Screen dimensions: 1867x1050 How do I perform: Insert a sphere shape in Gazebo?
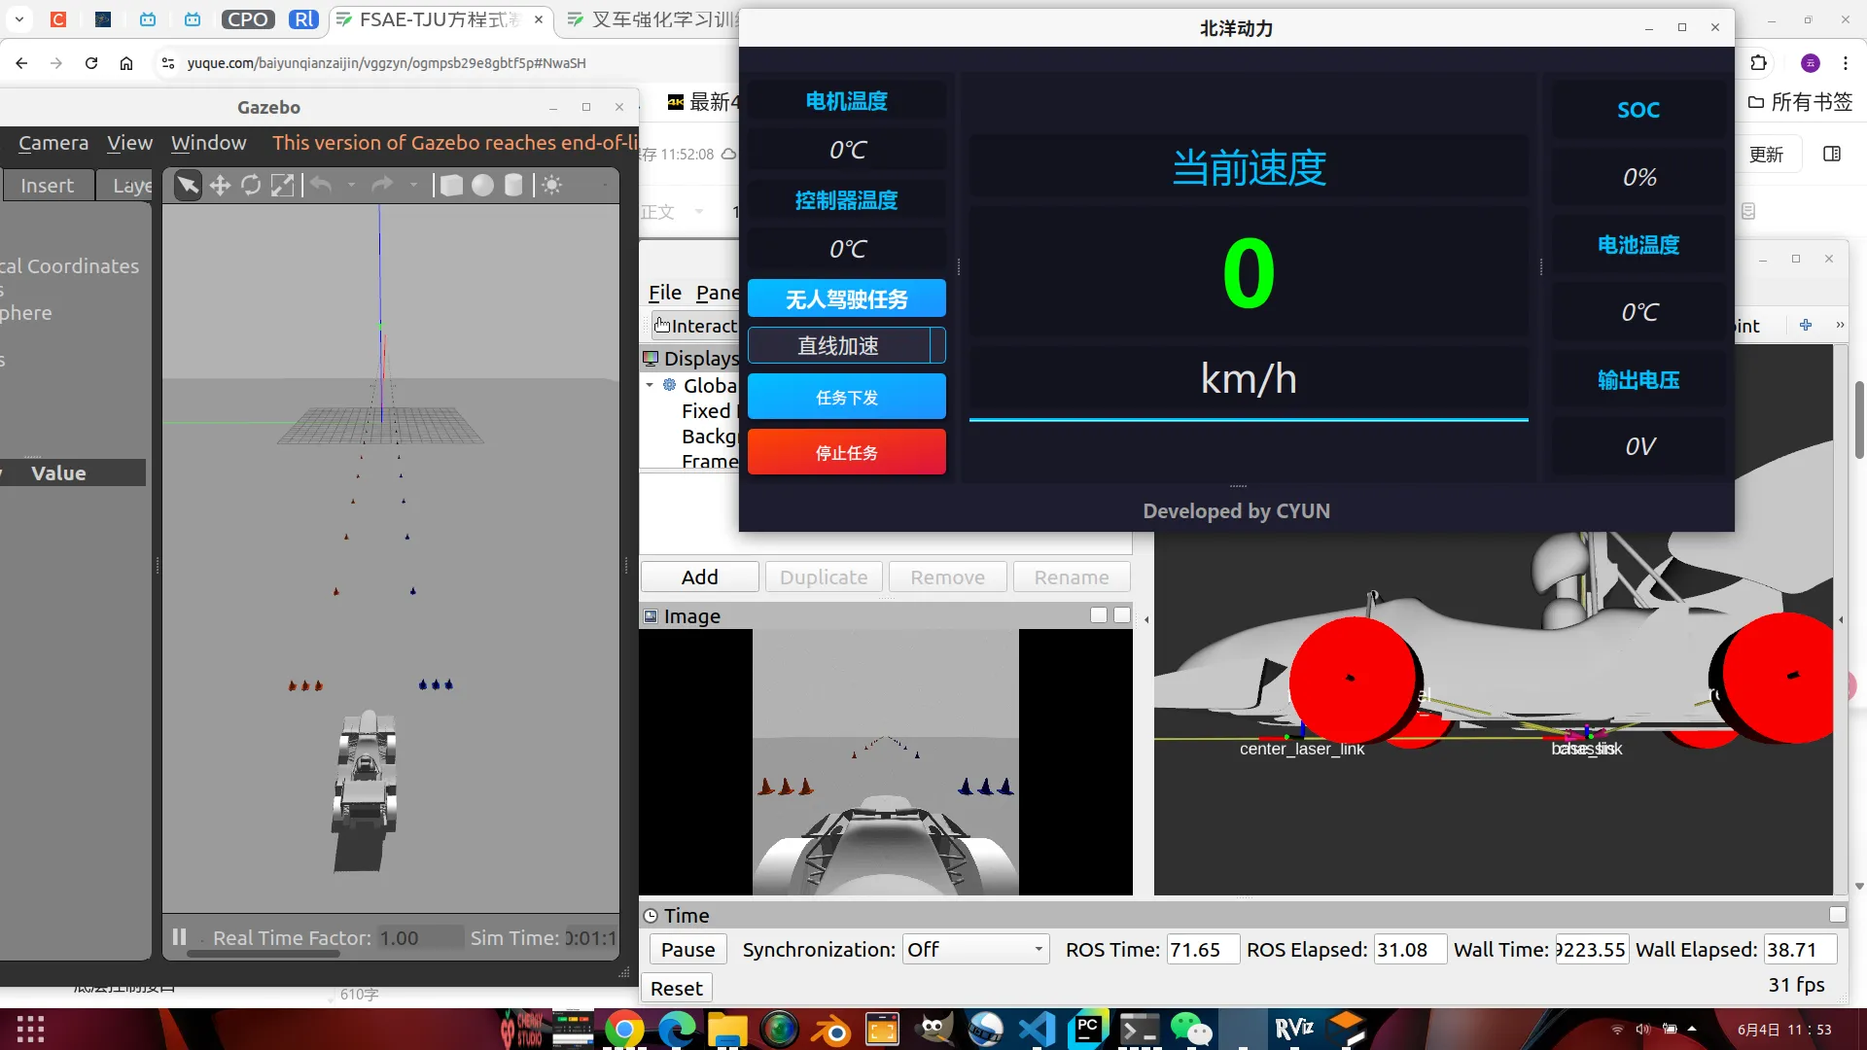tap(482, 185)
